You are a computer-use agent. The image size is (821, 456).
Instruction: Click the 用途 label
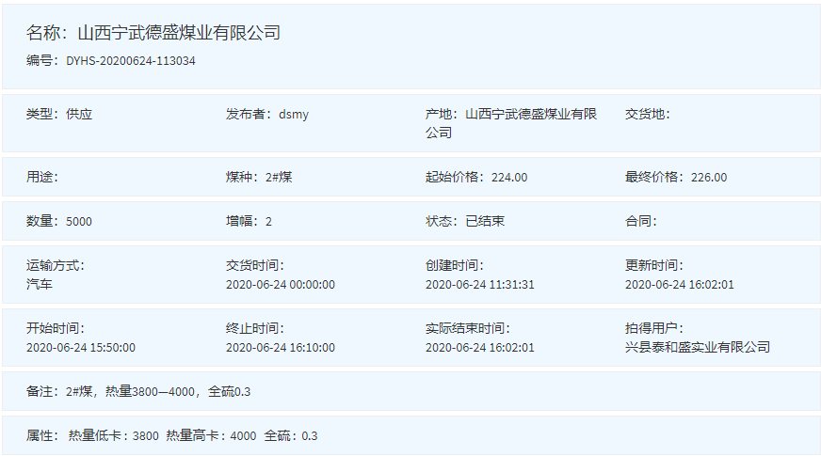[42, 177]
